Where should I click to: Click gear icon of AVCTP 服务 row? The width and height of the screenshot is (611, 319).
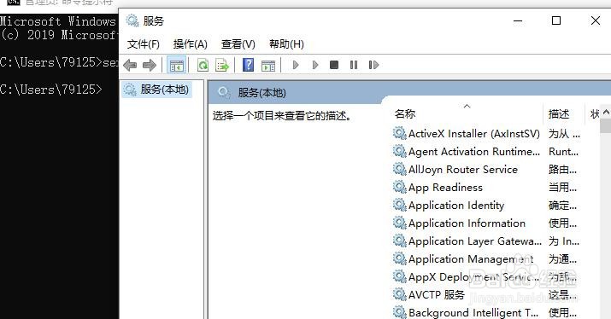399,294
